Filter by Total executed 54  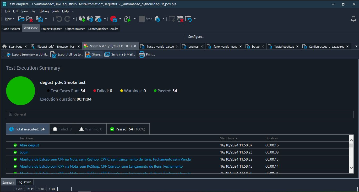(27, 129)
